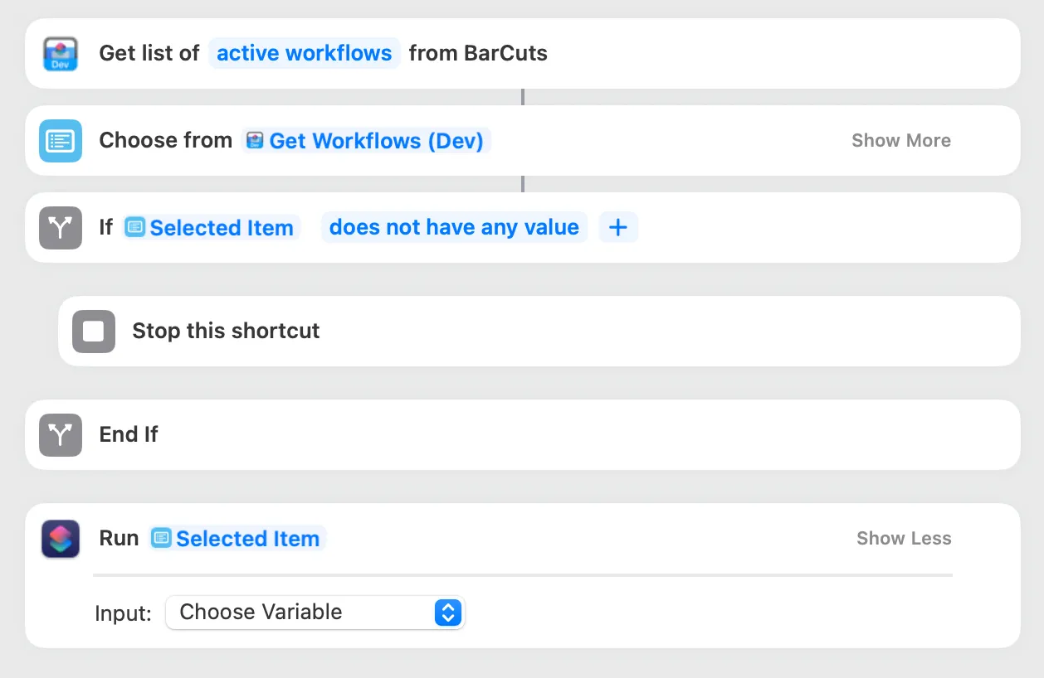Click the End If branch icon
Screen dimensions: 1044x678
[60, 434]
